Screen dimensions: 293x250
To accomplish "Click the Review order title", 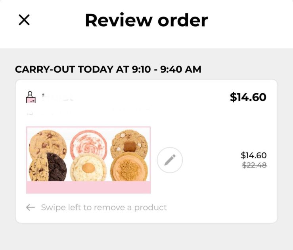I will [146, 20].
